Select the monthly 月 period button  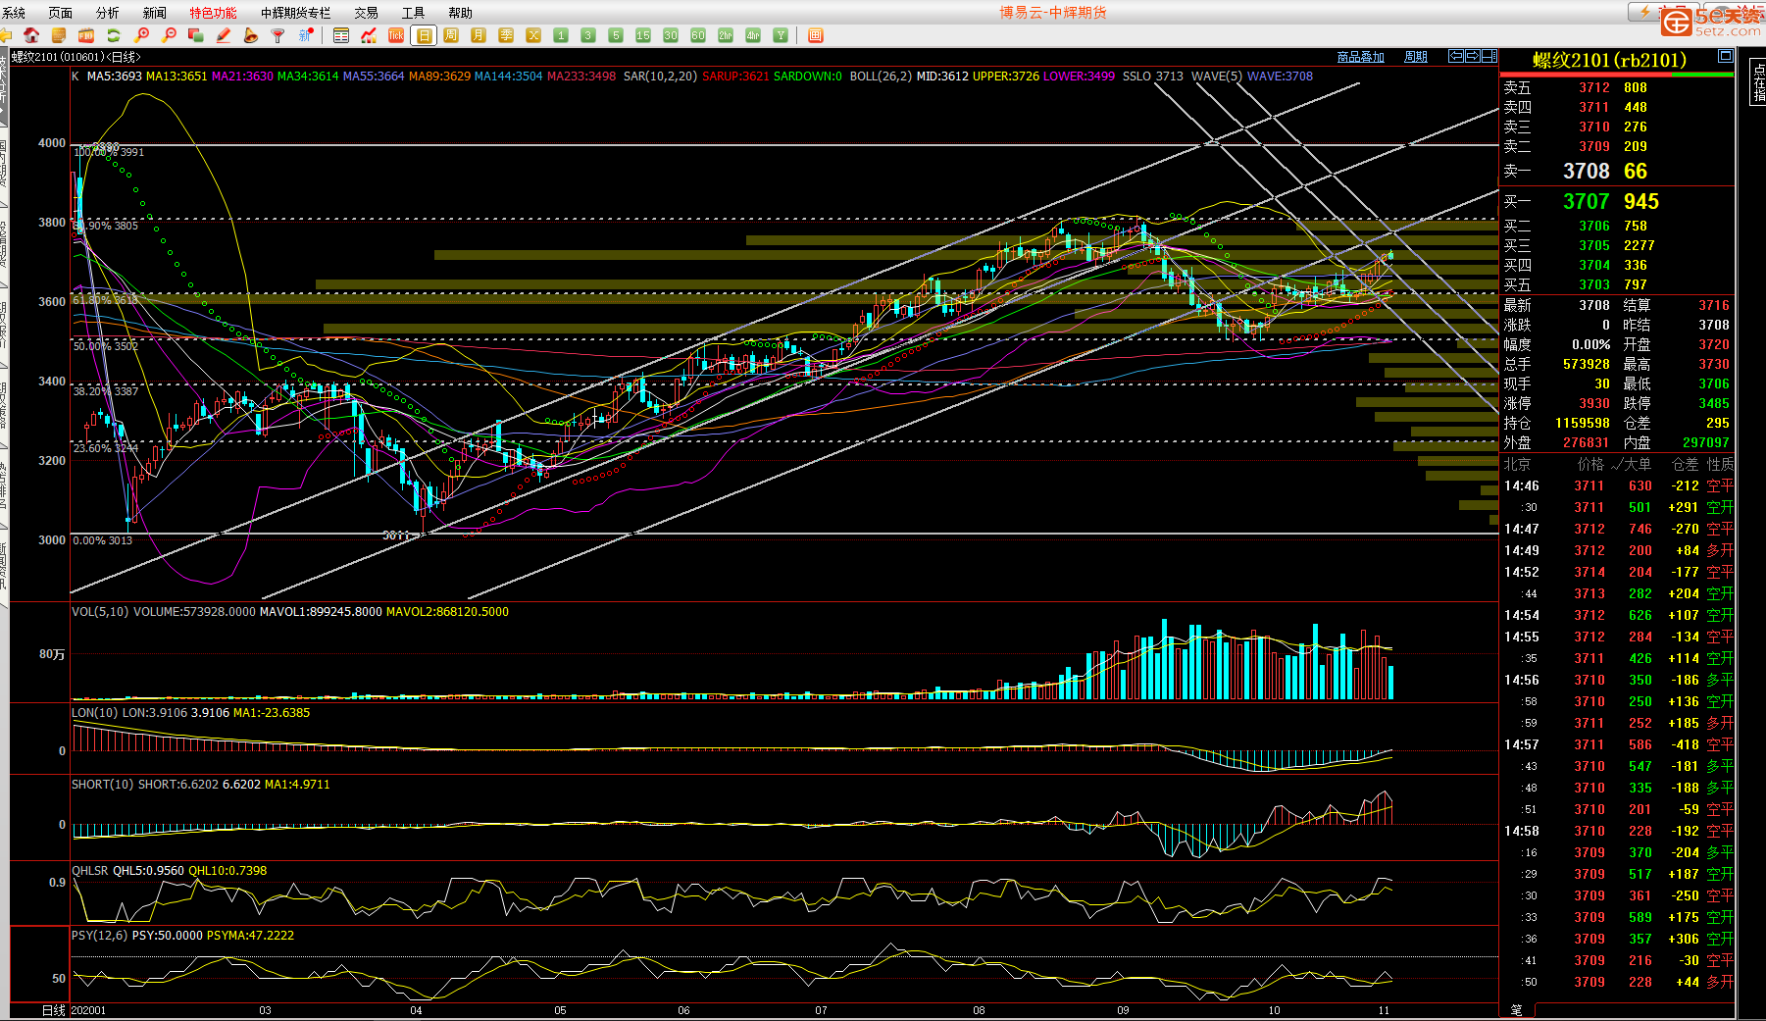(x=479, y=35)
